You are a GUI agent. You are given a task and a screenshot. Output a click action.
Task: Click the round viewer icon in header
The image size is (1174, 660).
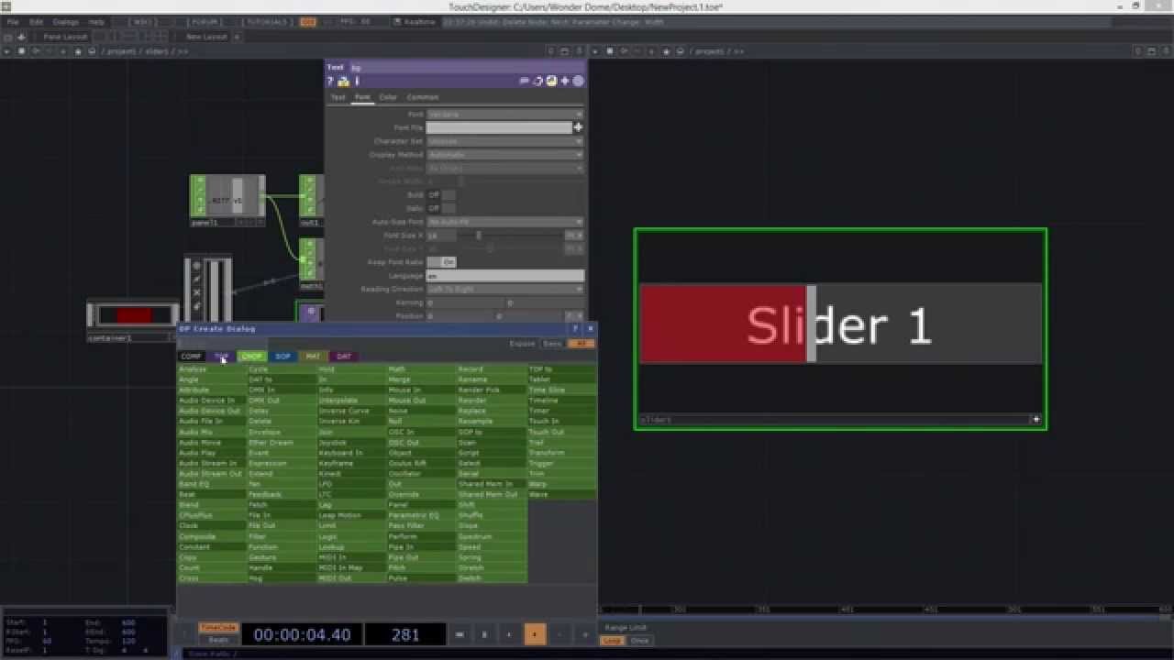[579, 81]
